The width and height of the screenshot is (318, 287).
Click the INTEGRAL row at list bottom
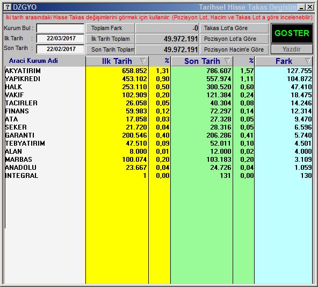pos(158,176)
